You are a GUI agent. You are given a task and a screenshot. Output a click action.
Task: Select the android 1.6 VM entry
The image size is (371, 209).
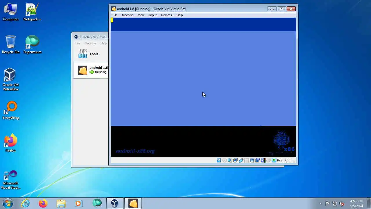(x=91, y=70)
